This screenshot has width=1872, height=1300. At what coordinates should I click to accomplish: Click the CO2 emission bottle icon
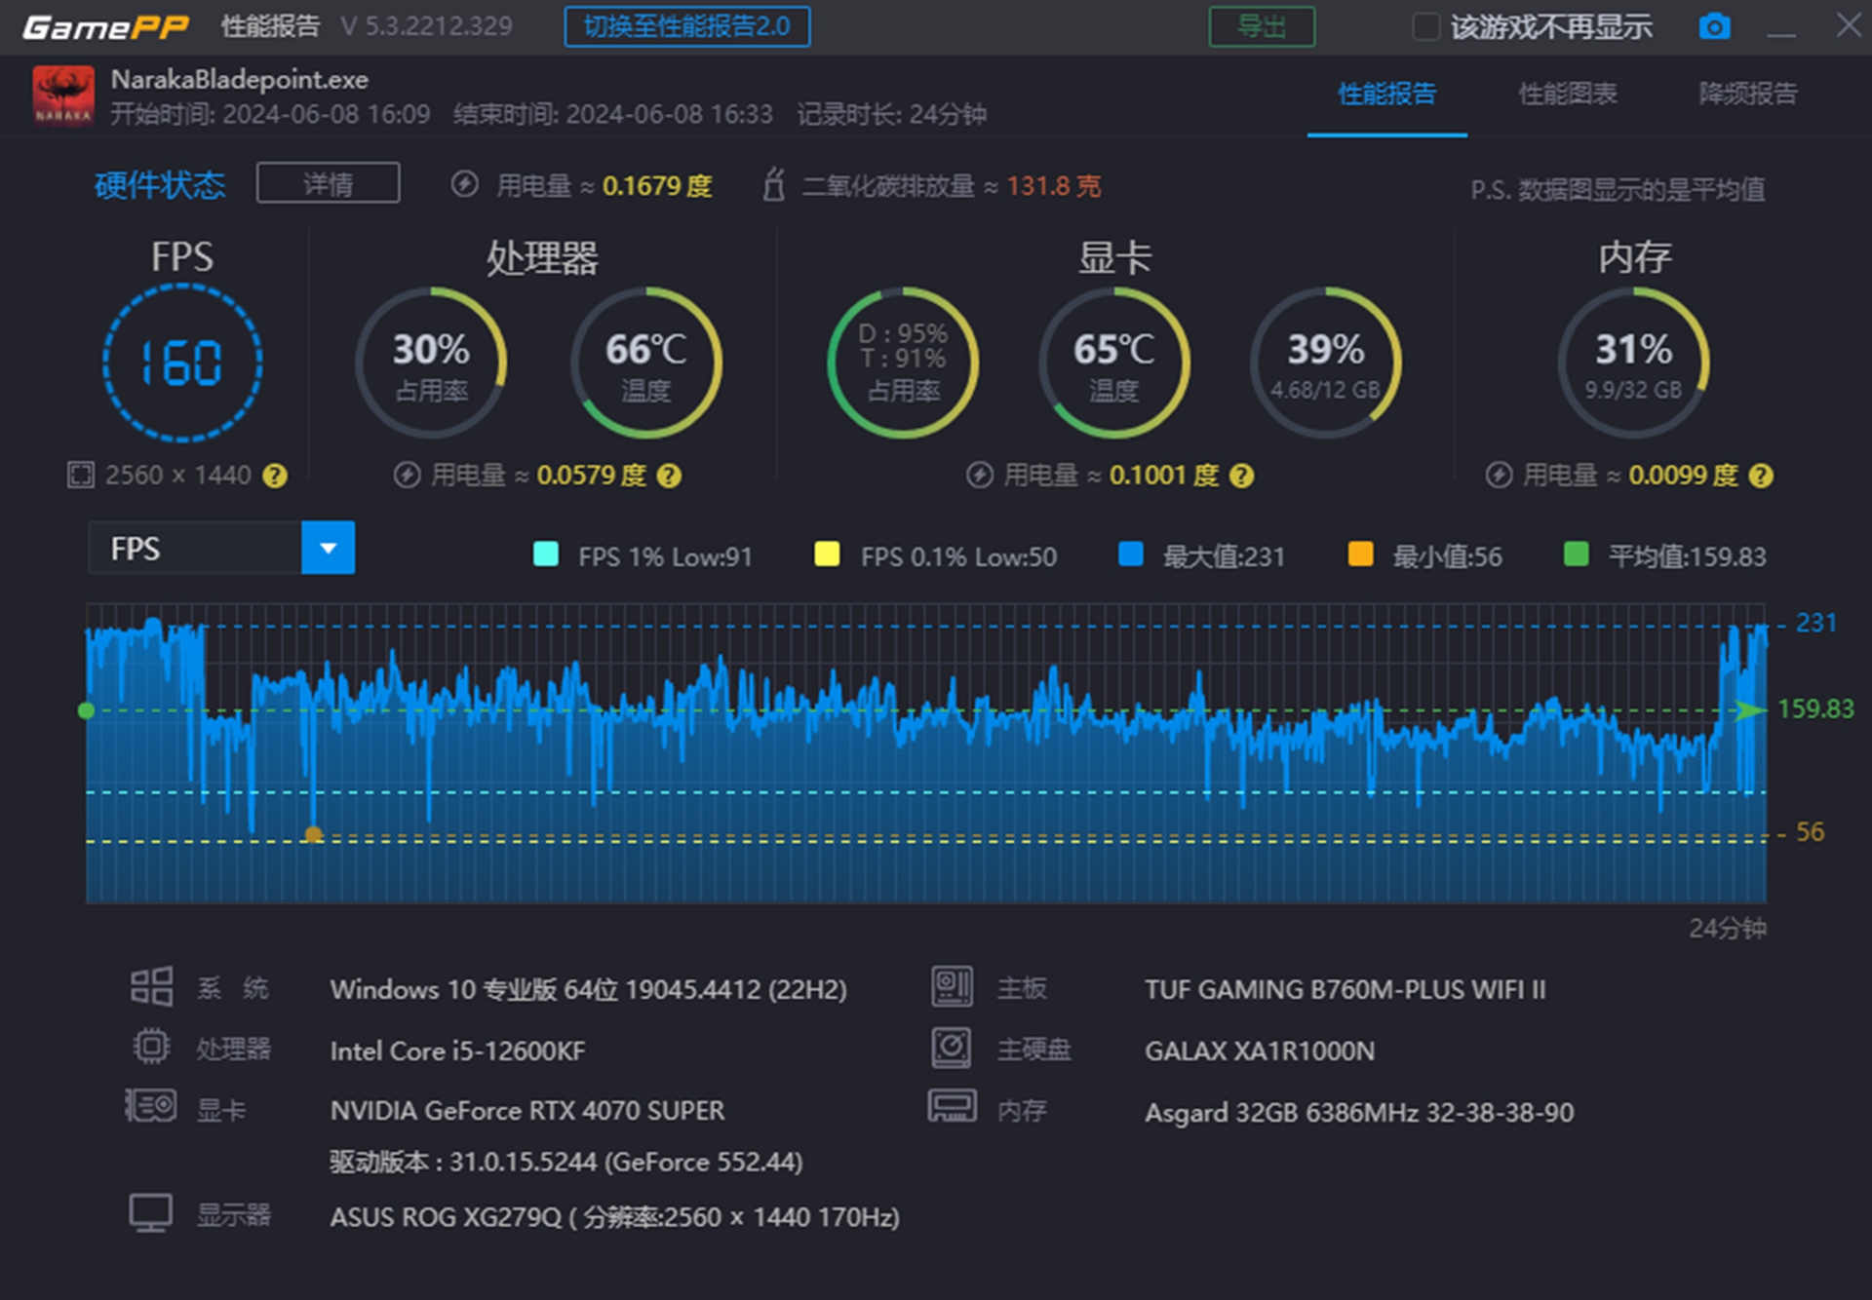coord(773,184)
